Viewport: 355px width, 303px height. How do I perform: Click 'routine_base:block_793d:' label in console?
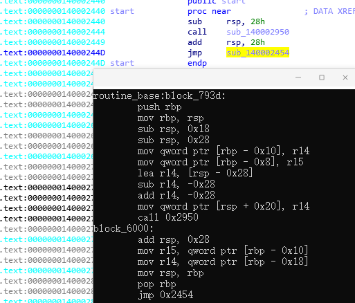159,95
